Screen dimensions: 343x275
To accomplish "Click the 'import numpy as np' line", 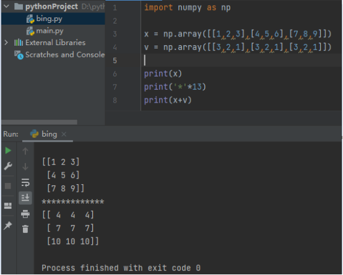I will (187, 7).
